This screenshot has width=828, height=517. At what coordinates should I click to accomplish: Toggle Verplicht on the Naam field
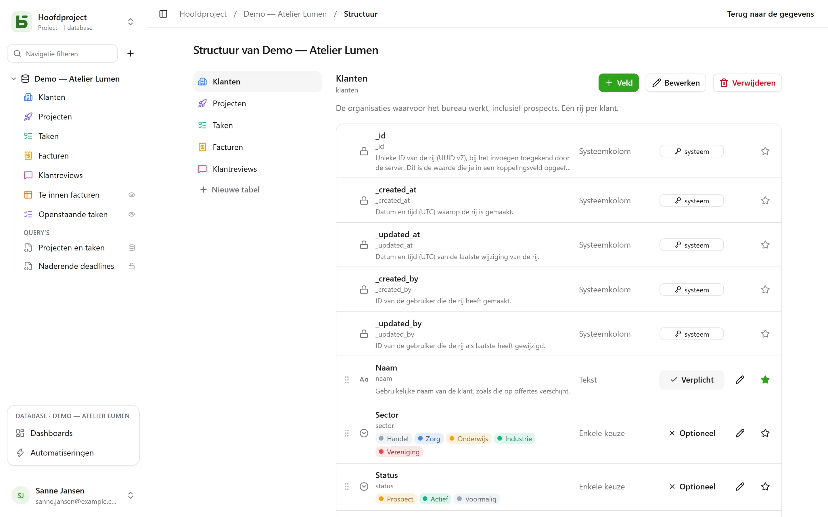691,379
